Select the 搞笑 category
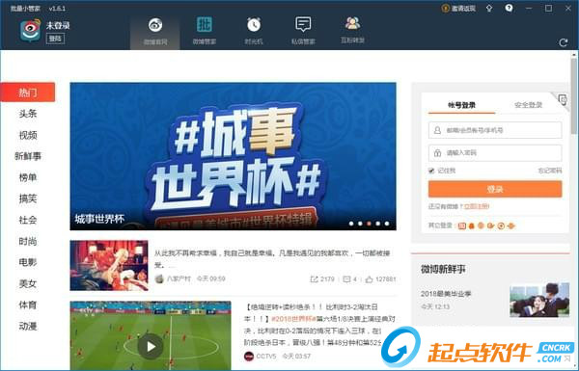The height and width of the screenshot is (371, 579). tap(28, 199)
